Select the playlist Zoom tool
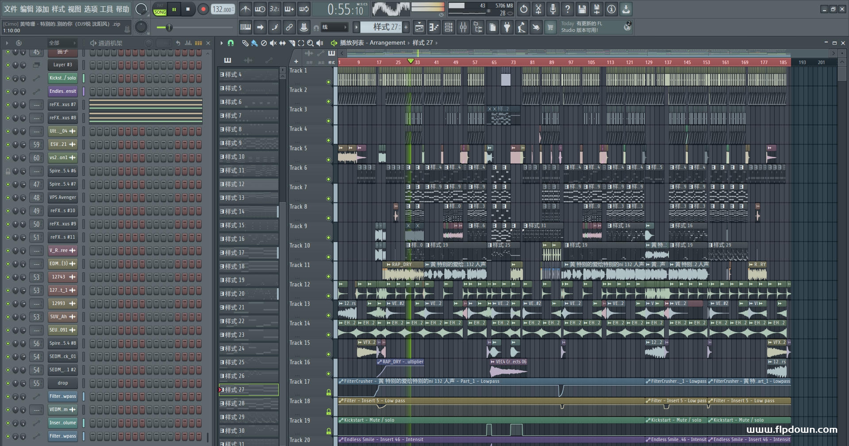 tap(310, 43)
